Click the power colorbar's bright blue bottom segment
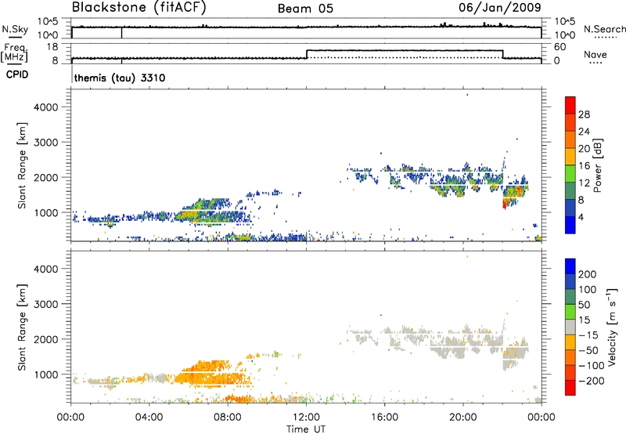The width and height of the screenshot is (626, 434). tap(570, 225)
